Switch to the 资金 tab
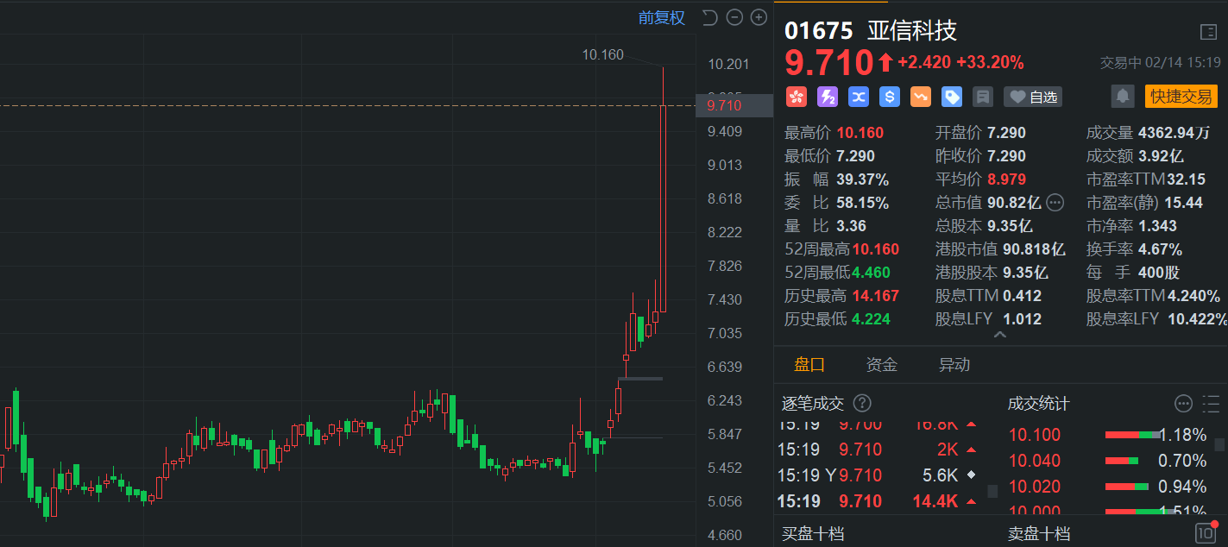Image resolution: width=1228 pixels, height=547 pixels. click(882, 364)
